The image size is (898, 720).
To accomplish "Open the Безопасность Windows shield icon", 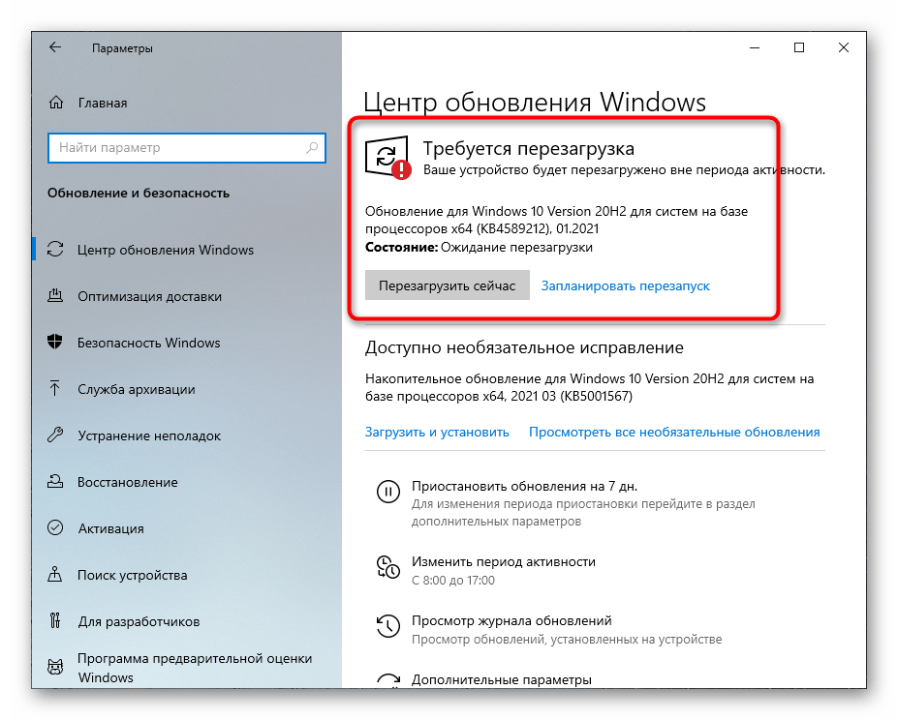I will [55, 343].
